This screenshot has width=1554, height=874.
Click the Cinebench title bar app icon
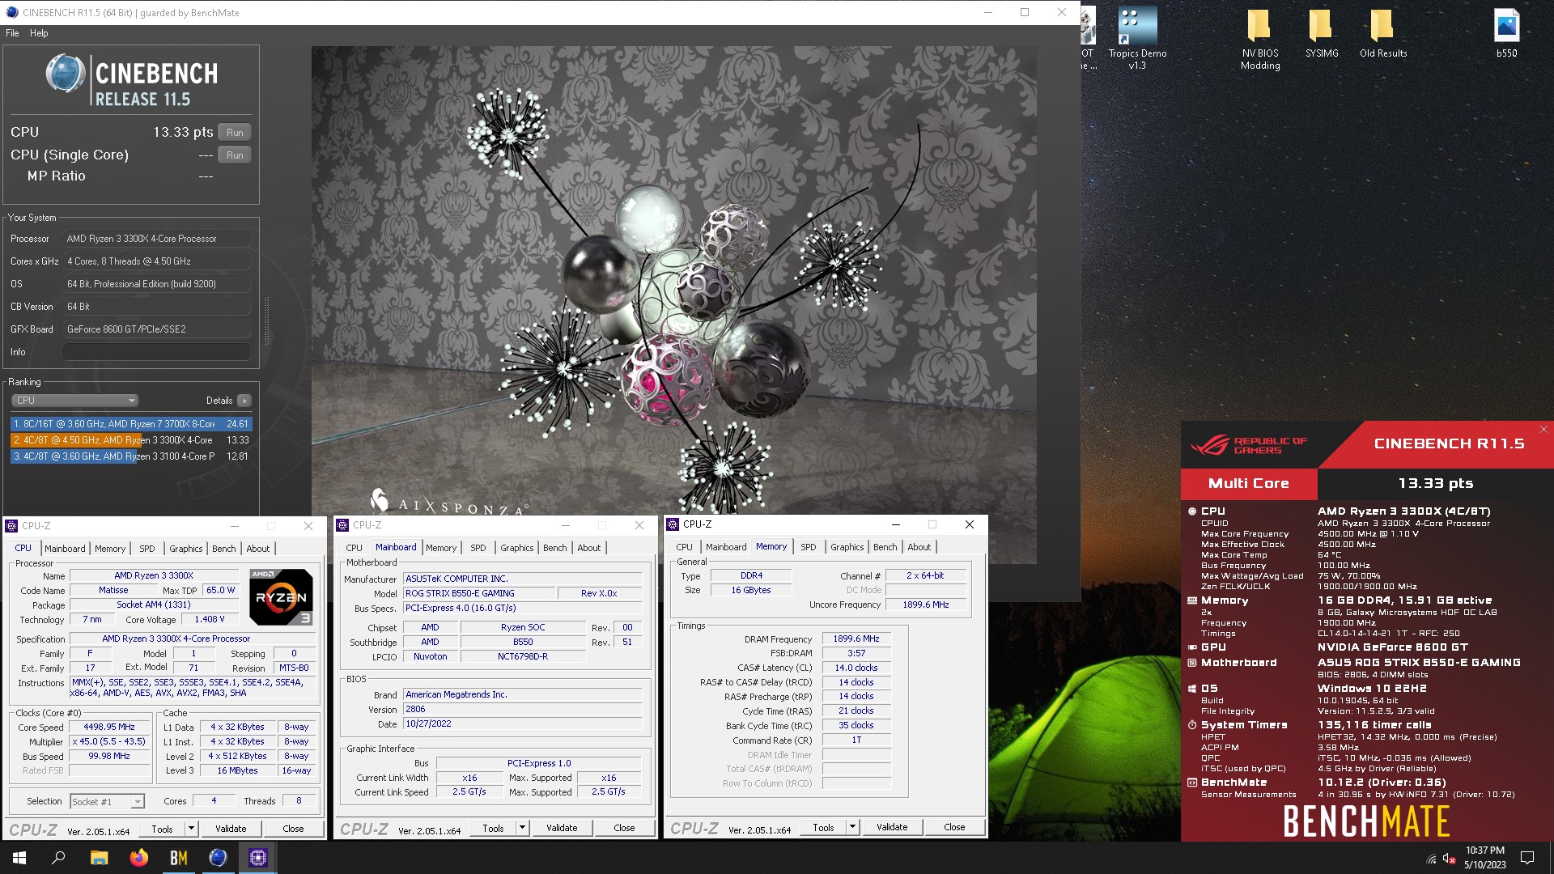tap(11, 12)
